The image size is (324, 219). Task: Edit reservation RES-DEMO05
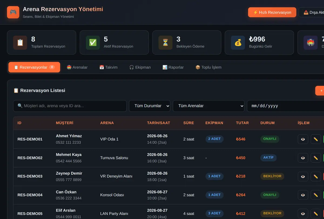[x=316, y=213]
